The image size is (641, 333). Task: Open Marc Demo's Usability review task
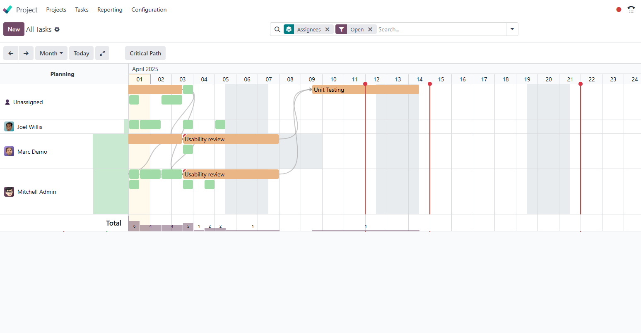[231, 139]
